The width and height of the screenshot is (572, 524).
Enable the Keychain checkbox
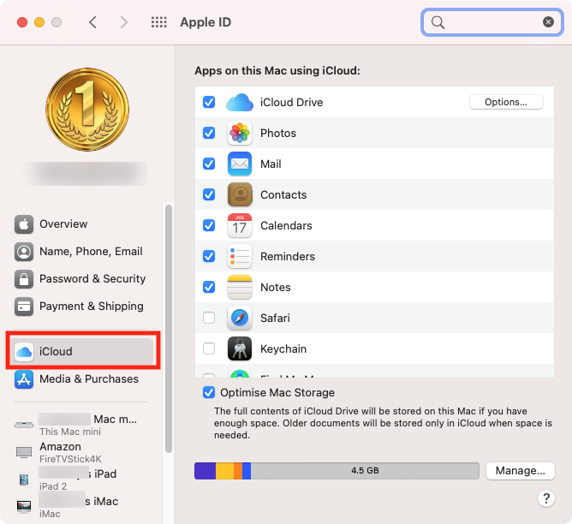[209, 348]
